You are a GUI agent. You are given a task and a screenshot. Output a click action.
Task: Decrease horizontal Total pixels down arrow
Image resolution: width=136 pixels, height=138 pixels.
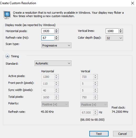pyautogui.click(x=56, y=98)
